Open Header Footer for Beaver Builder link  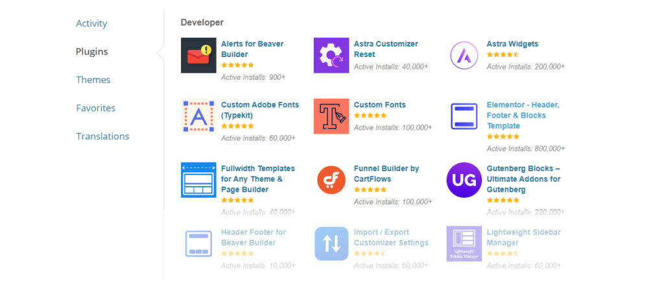(254, 237)
